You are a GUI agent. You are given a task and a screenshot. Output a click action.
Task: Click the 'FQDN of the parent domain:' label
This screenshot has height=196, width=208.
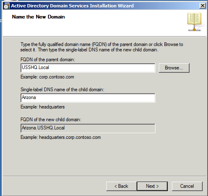[48, 60]
